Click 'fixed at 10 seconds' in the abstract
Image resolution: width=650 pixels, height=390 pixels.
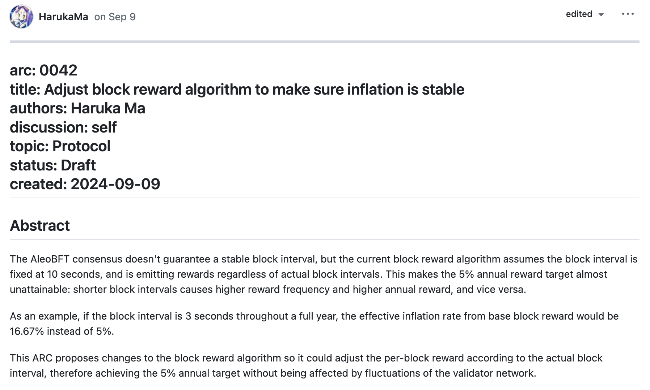tap(55, 274)
